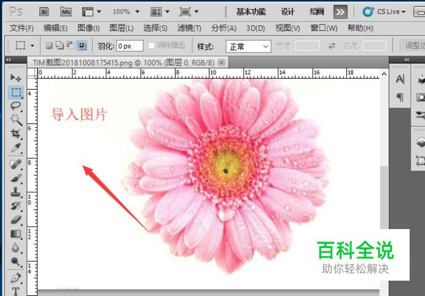Open the 帮助(H) menu
Image resolution: width=425 pixels, height=296 pixels.
pos(361,28)
